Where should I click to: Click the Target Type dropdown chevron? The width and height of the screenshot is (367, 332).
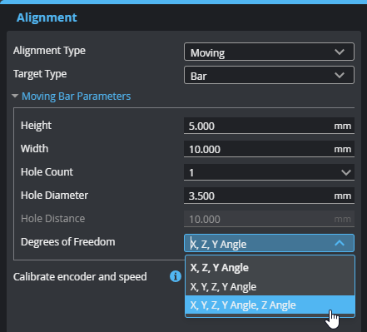point(340,75)
